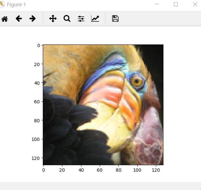Click the matplotlib window icon
This screenshot has width=201, height=190.
pyautogui.click(x=2, y=4)
